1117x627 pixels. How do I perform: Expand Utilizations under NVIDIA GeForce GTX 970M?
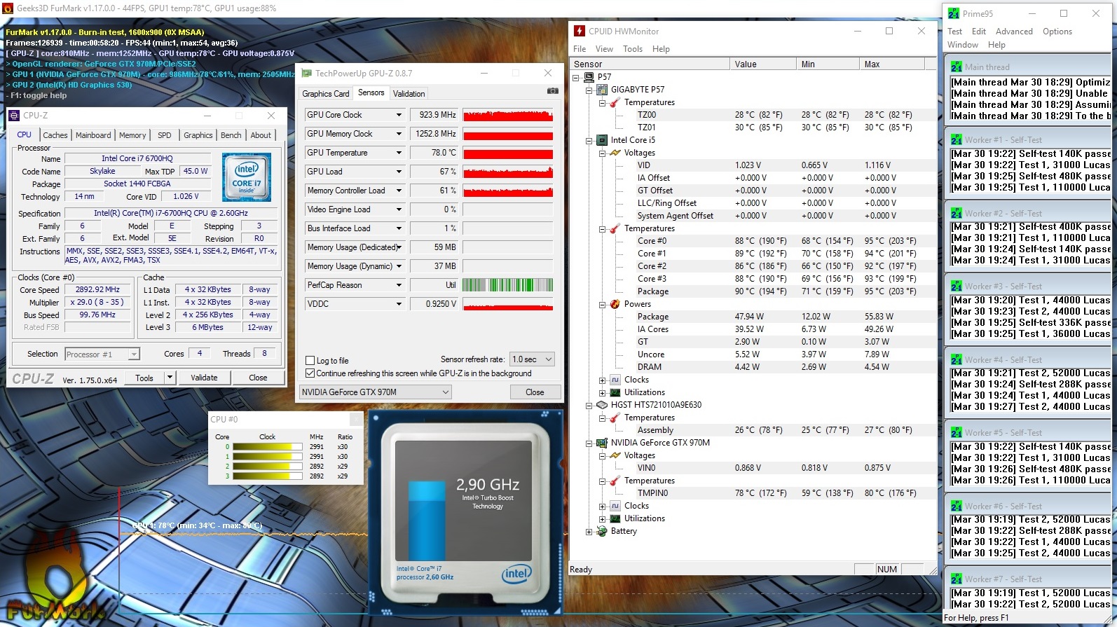click(x=602, y=519)
